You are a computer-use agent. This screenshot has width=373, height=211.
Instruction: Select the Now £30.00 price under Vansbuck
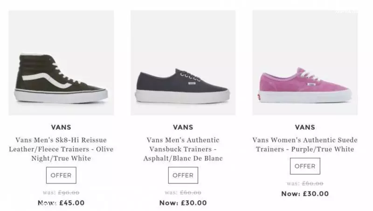[x=183, y=203]
